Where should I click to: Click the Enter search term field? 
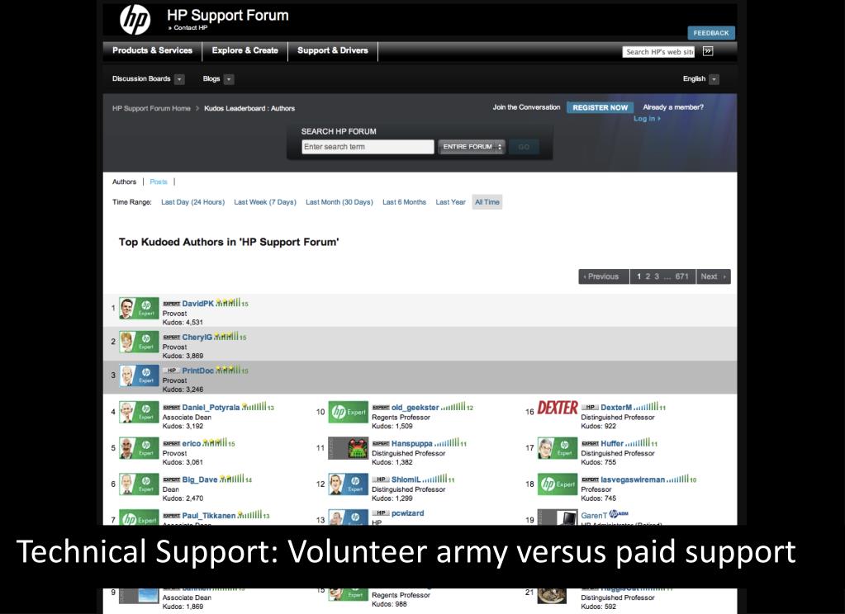(368, 147)
